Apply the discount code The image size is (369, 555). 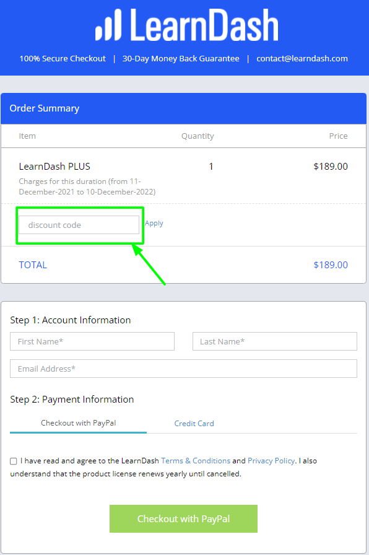pos(154,224)
